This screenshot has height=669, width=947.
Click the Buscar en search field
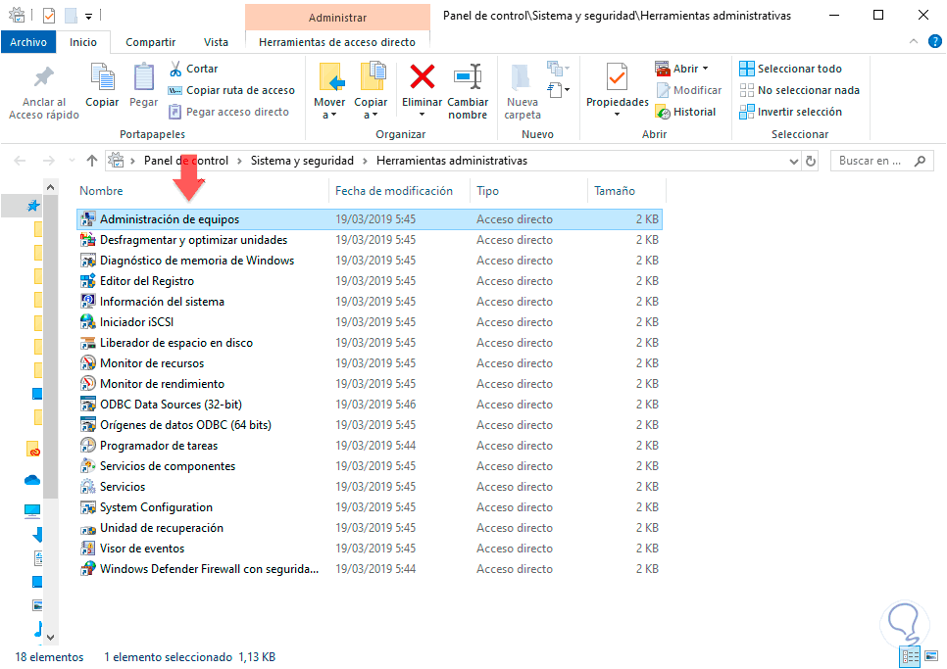(881, 161)
